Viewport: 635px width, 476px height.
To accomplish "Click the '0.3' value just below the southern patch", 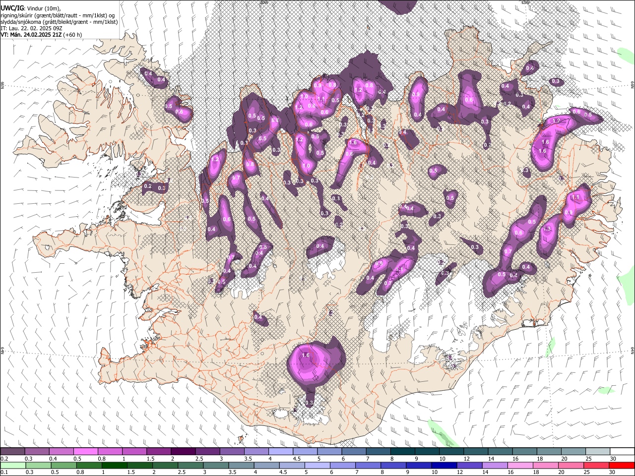I will [x=309, y=403].
